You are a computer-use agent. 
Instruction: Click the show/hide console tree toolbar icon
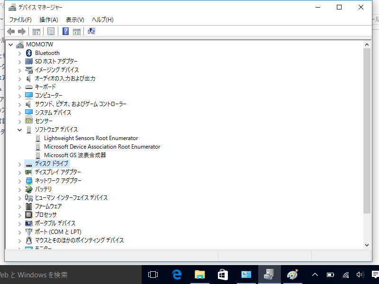click(36, 31)
